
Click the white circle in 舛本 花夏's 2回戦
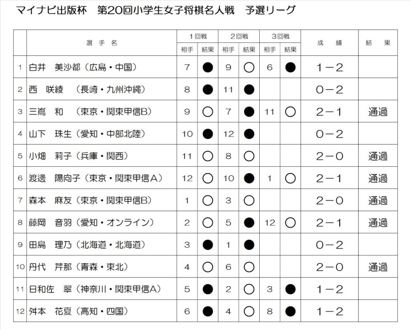249,312
